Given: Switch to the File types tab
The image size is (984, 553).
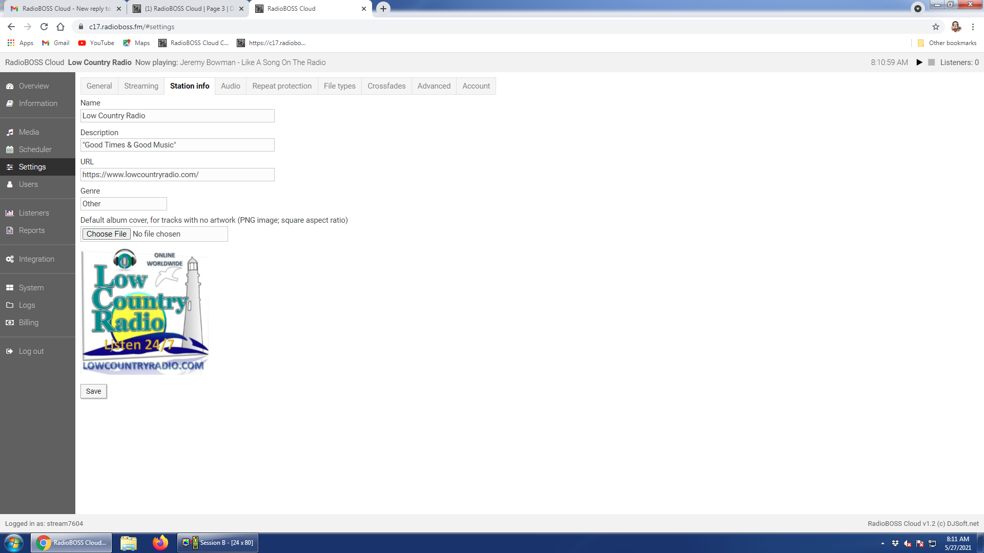Looking at the screenshot, I should [x=340, y=86].
